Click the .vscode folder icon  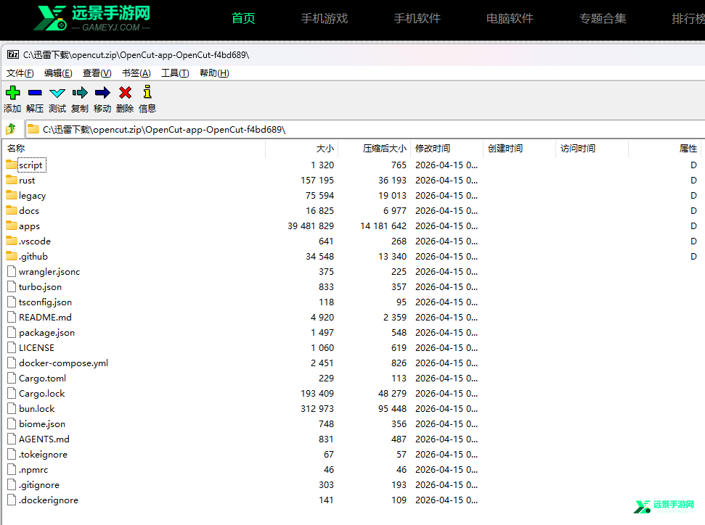(x=12, y=241)
